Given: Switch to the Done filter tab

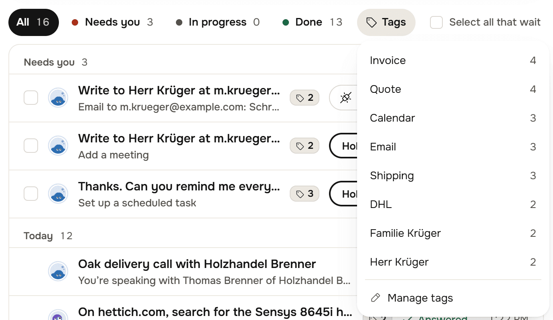Looking at the screenshot, I should (313, 22).
